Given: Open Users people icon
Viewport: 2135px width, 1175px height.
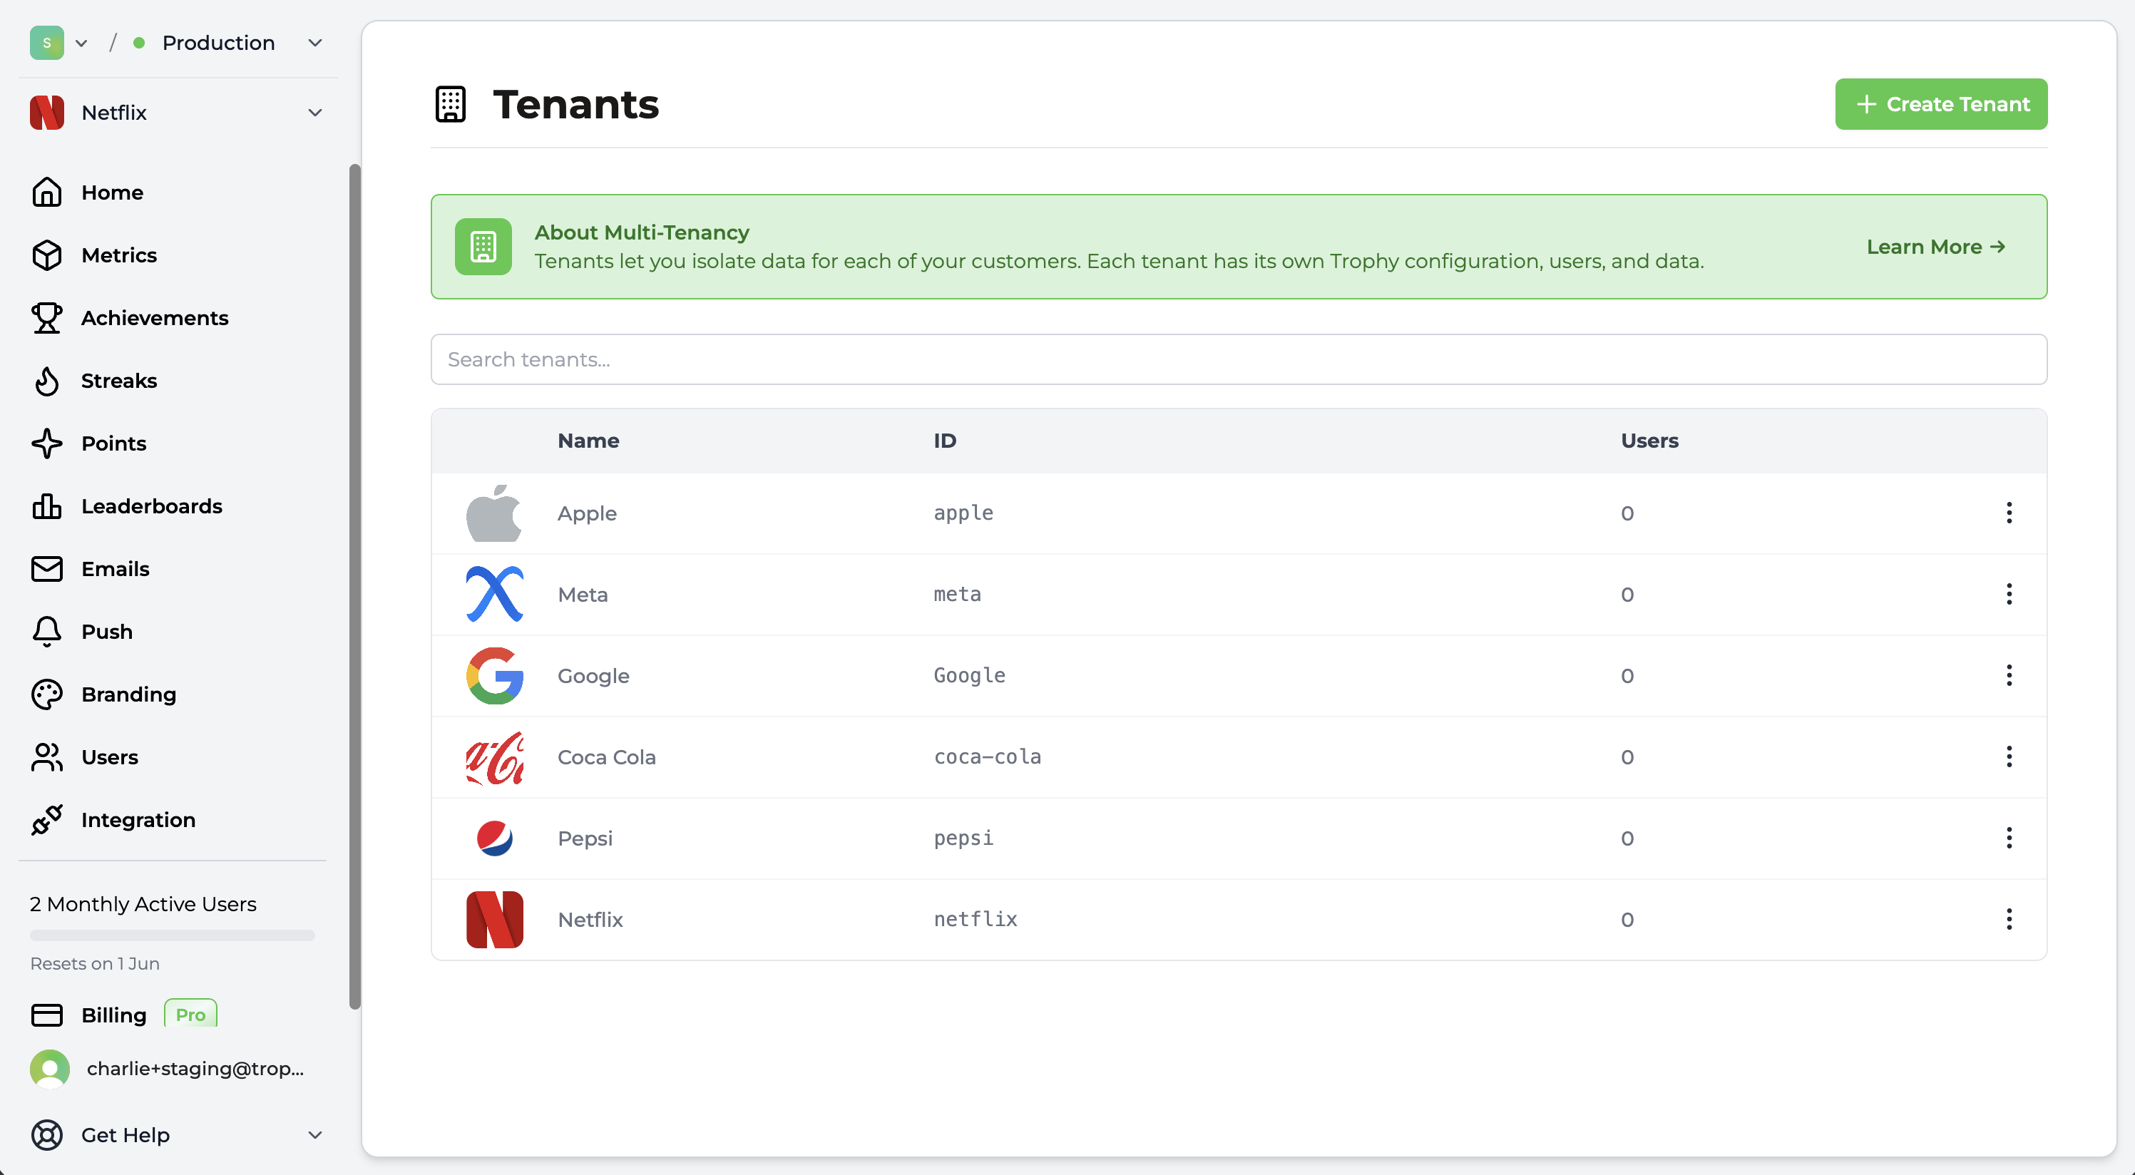Looking at the screenshot, I should click(46, 757).
